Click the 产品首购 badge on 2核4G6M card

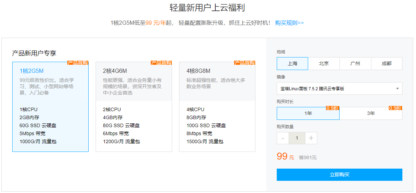coord(161,63)
